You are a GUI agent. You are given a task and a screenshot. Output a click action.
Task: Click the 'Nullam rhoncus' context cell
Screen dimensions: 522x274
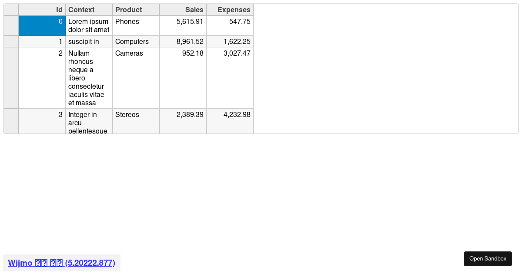tap(89, 78)
